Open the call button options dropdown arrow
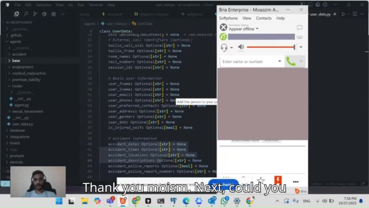The image size is (369, 208). (301, 61)
